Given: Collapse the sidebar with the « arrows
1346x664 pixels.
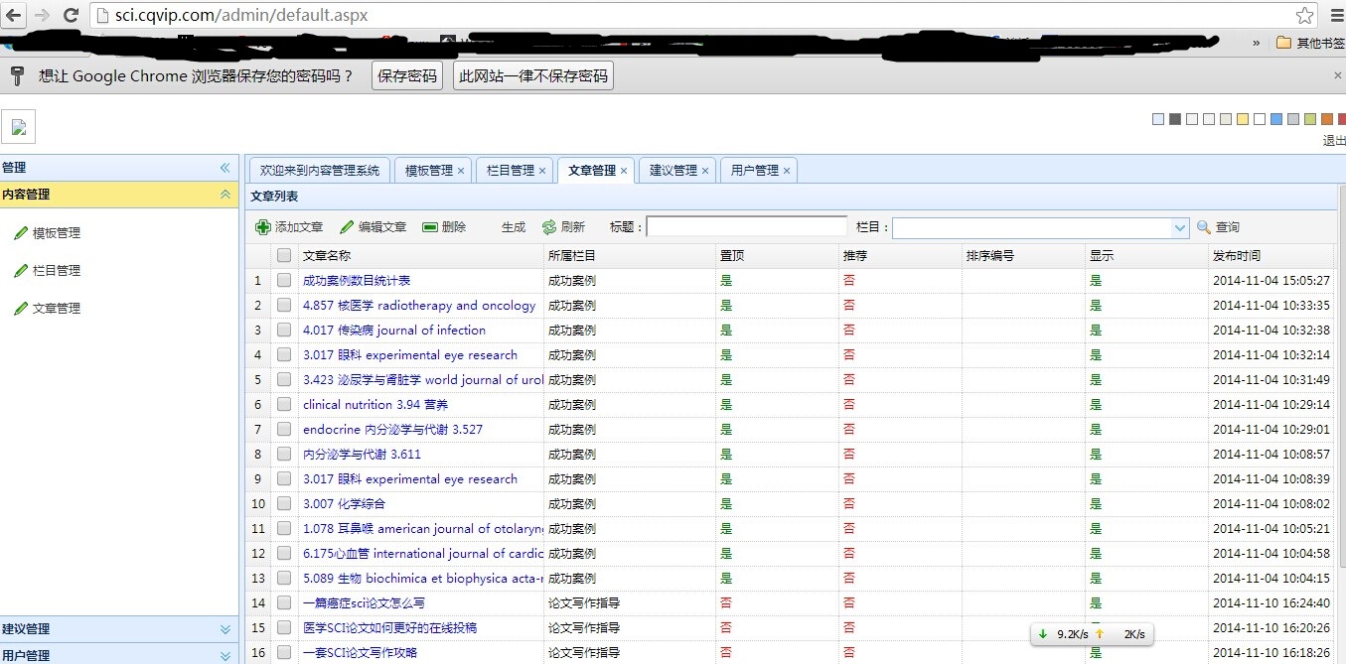Looking at the screenshot, I should tap(224, 168).
